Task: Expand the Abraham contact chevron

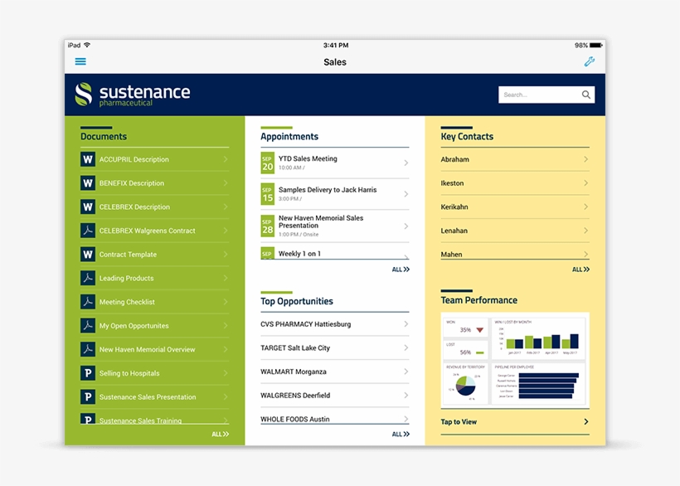Action: click(585, 159)
